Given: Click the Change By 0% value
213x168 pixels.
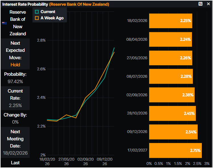Looking at the screenshot, I should tap(15, 122).
